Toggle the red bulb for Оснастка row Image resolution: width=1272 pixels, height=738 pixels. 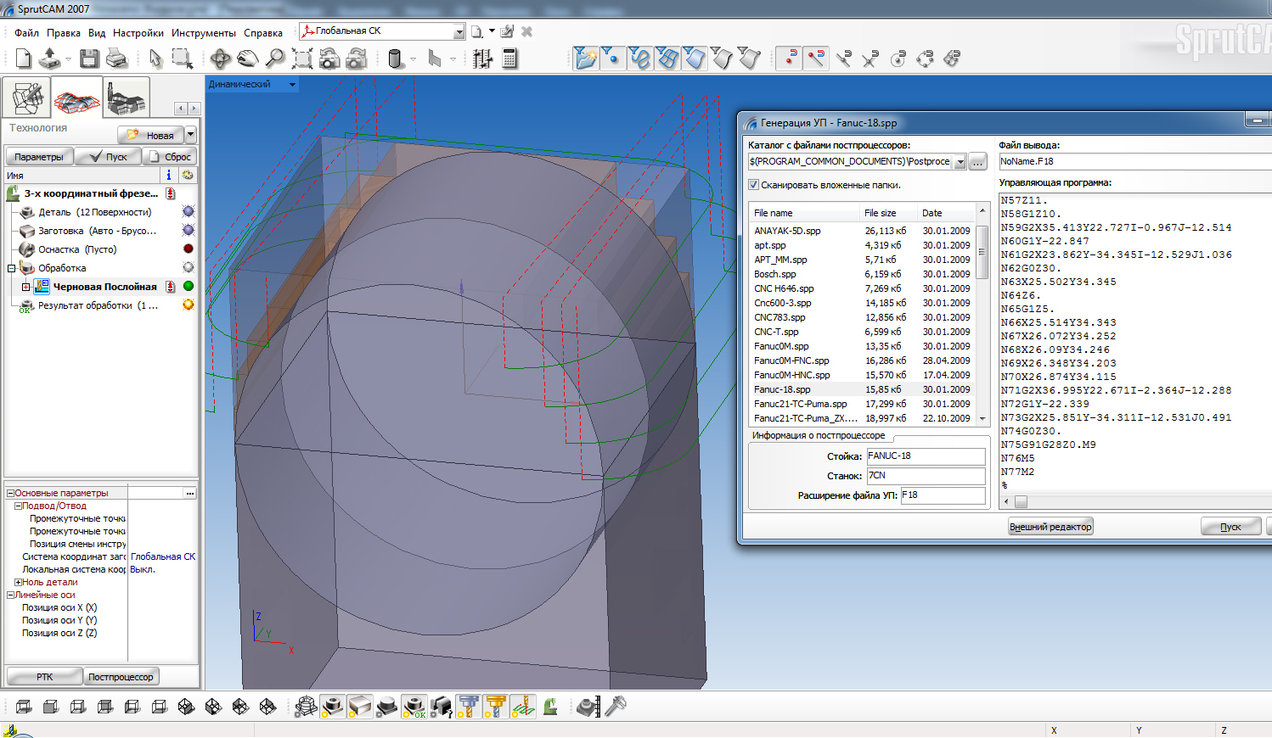pos(189,249)
